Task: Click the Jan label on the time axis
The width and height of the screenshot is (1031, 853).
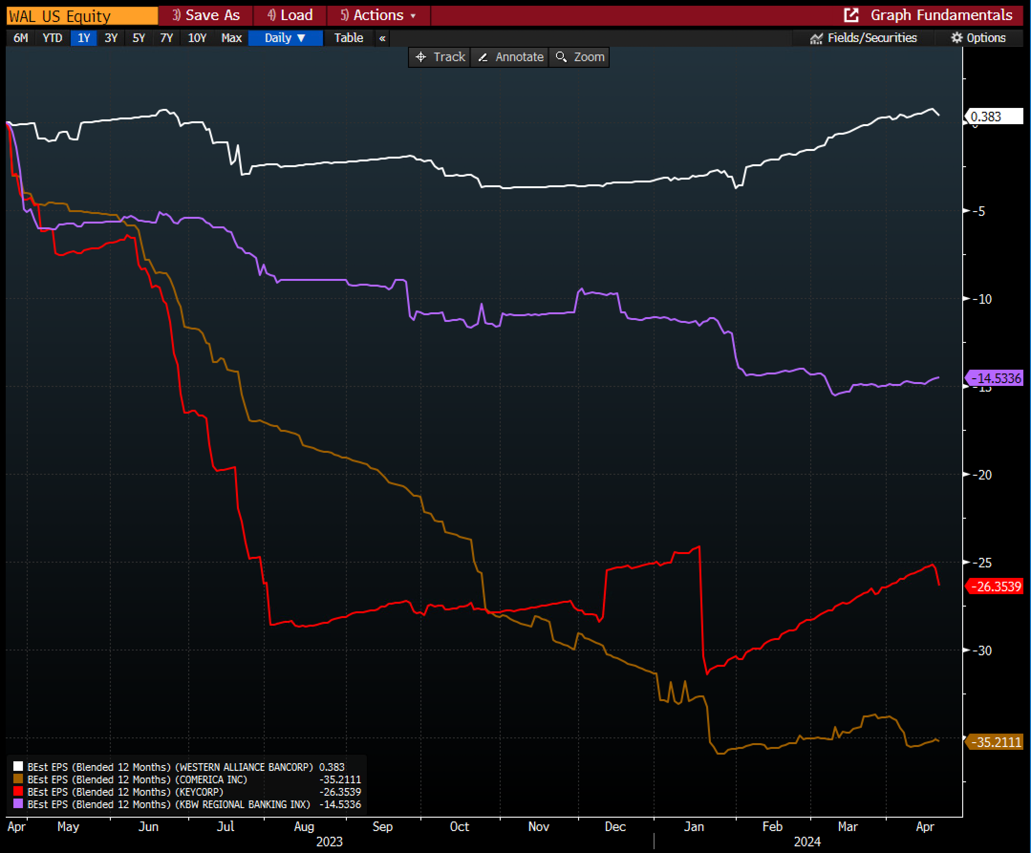Action: (x=694, y=827)
